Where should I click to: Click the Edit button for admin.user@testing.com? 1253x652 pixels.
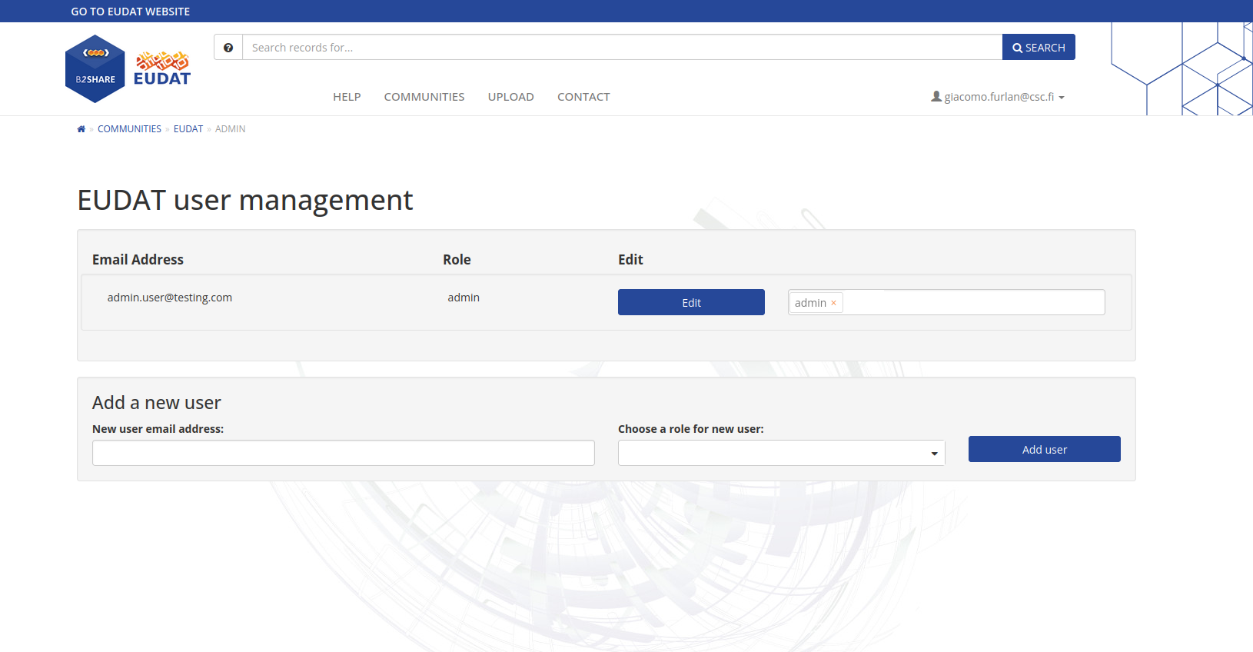click(691, 302)
